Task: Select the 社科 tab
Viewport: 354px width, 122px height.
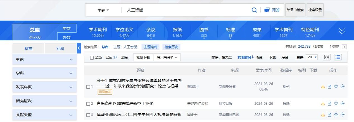Action: (60, 48)
